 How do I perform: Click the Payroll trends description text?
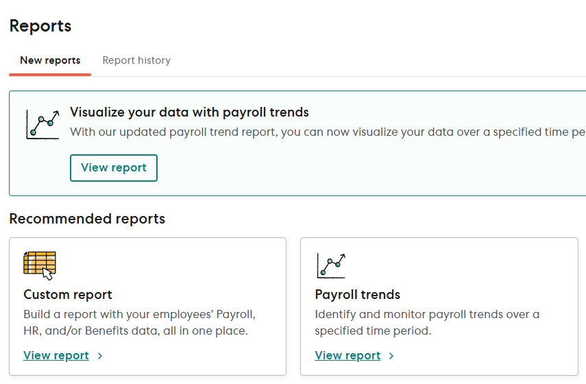click(426, 323)
